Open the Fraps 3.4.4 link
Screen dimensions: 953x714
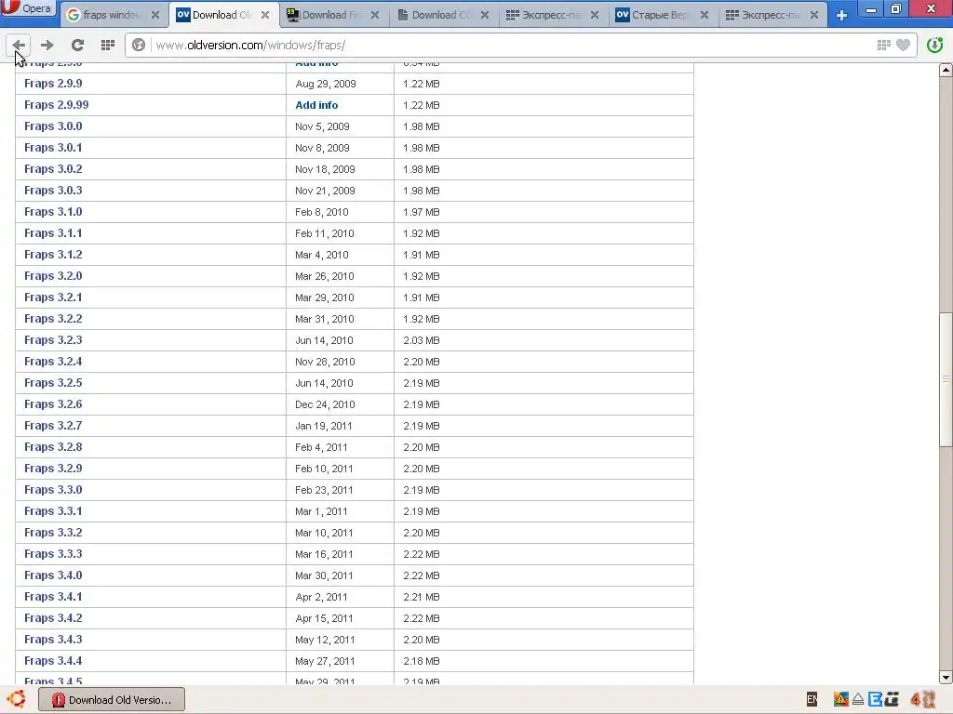53,661
